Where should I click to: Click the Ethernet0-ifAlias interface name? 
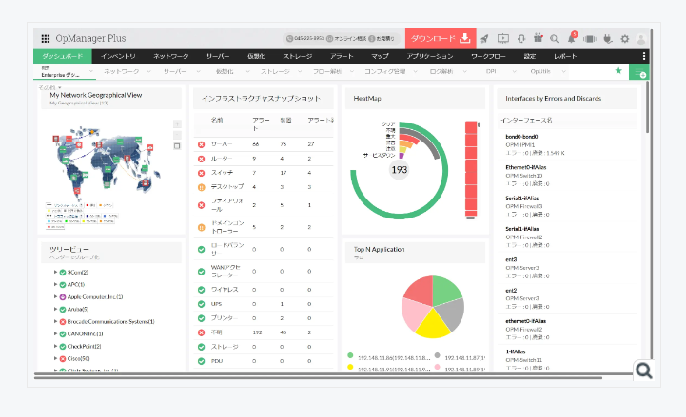tap(526, 167)
